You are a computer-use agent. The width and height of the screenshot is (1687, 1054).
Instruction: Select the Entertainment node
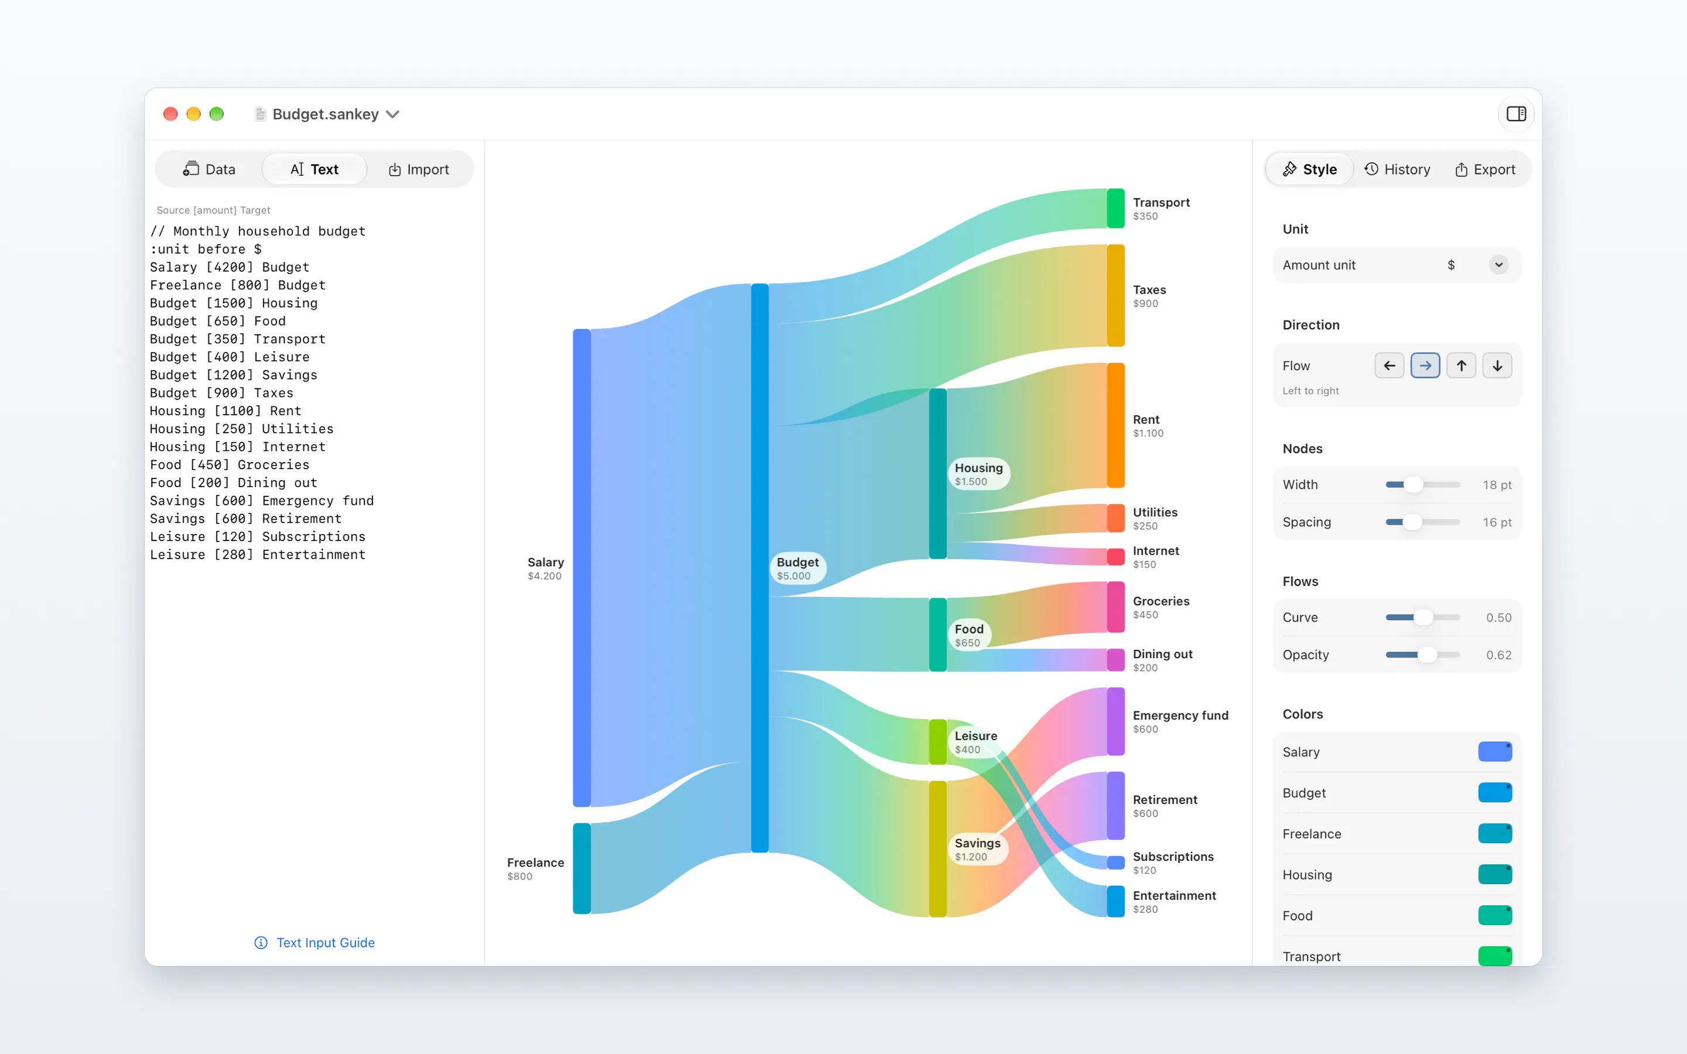coord(1115,901)
